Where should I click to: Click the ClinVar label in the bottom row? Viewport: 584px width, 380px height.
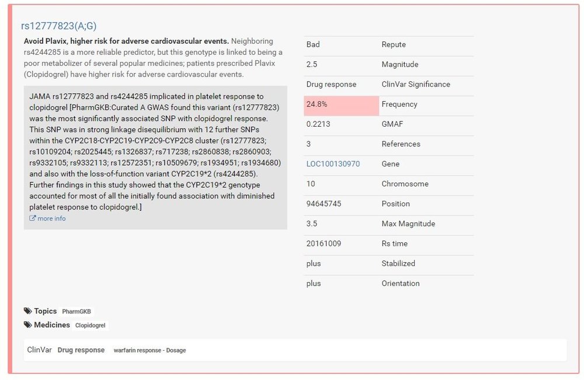tap(39, 350)
